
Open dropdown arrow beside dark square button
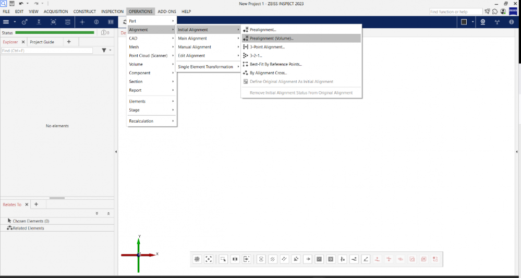click(472, 22)
